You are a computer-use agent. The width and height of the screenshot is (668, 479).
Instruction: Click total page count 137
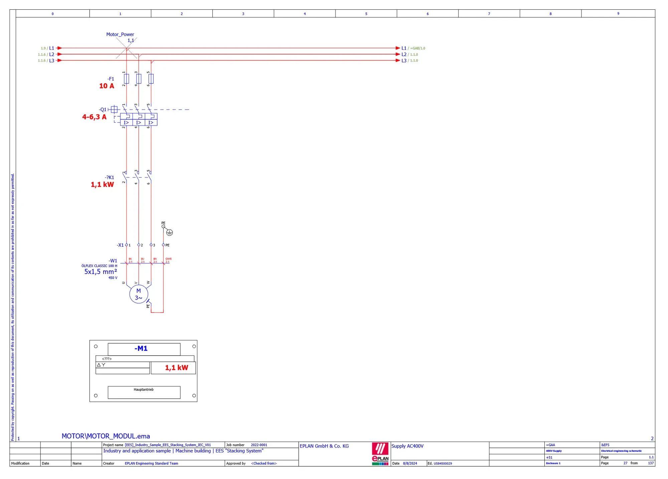(x=651, y=463)
